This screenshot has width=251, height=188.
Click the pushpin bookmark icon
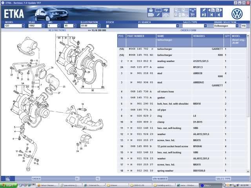click(x=204, y=11)
